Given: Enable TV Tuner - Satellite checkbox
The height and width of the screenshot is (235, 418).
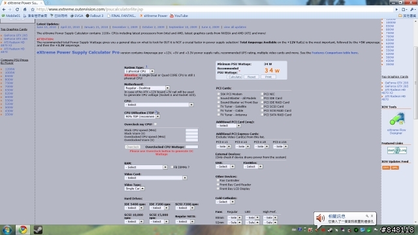Looking at the screenshot, I should point(218,106).
